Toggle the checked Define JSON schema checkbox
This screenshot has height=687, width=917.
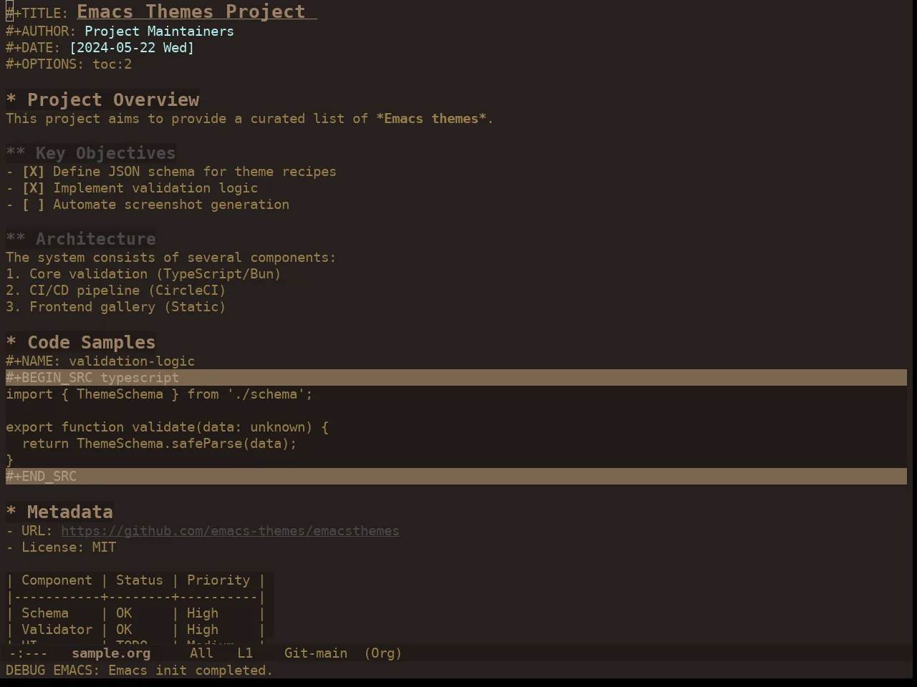33,172
